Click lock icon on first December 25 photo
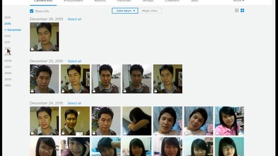Screen dimensions: 278x156 (x=32, y=91)
